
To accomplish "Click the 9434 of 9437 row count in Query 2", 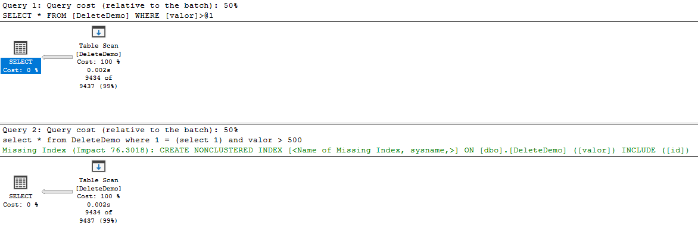I will (98, 217).
